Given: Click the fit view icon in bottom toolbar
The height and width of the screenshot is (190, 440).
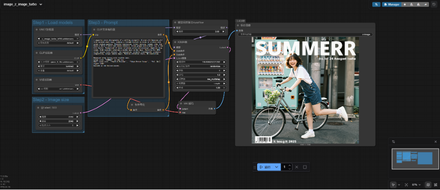Looking at the screenshot, I should click(x=406, y=185).
